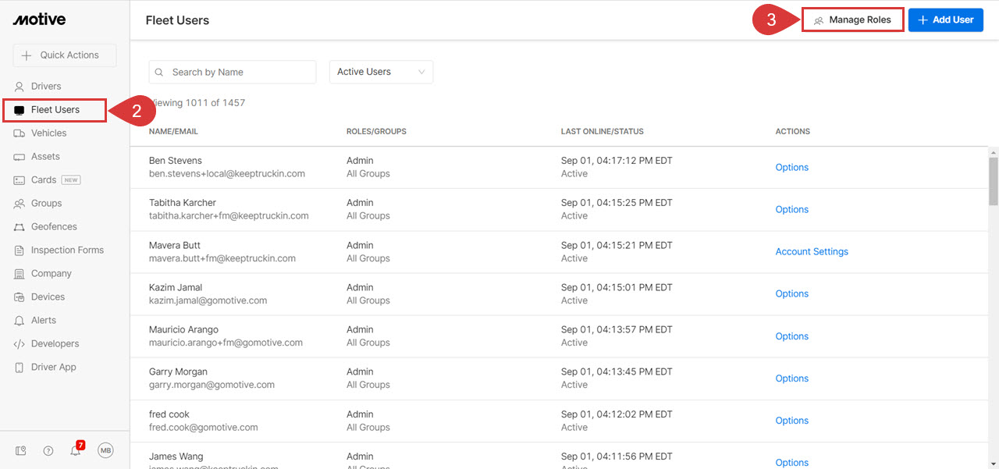Image resolution: width=999 pixels, height=469 pixels.
Task: Click the ROLES/GROUPS column header
Action: 376,132
